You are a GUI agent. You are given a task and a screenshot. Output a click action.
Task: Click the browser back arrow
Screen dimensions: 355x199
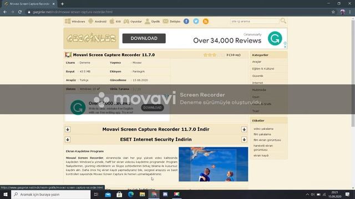pyautogui.click(x=5, y=12)
